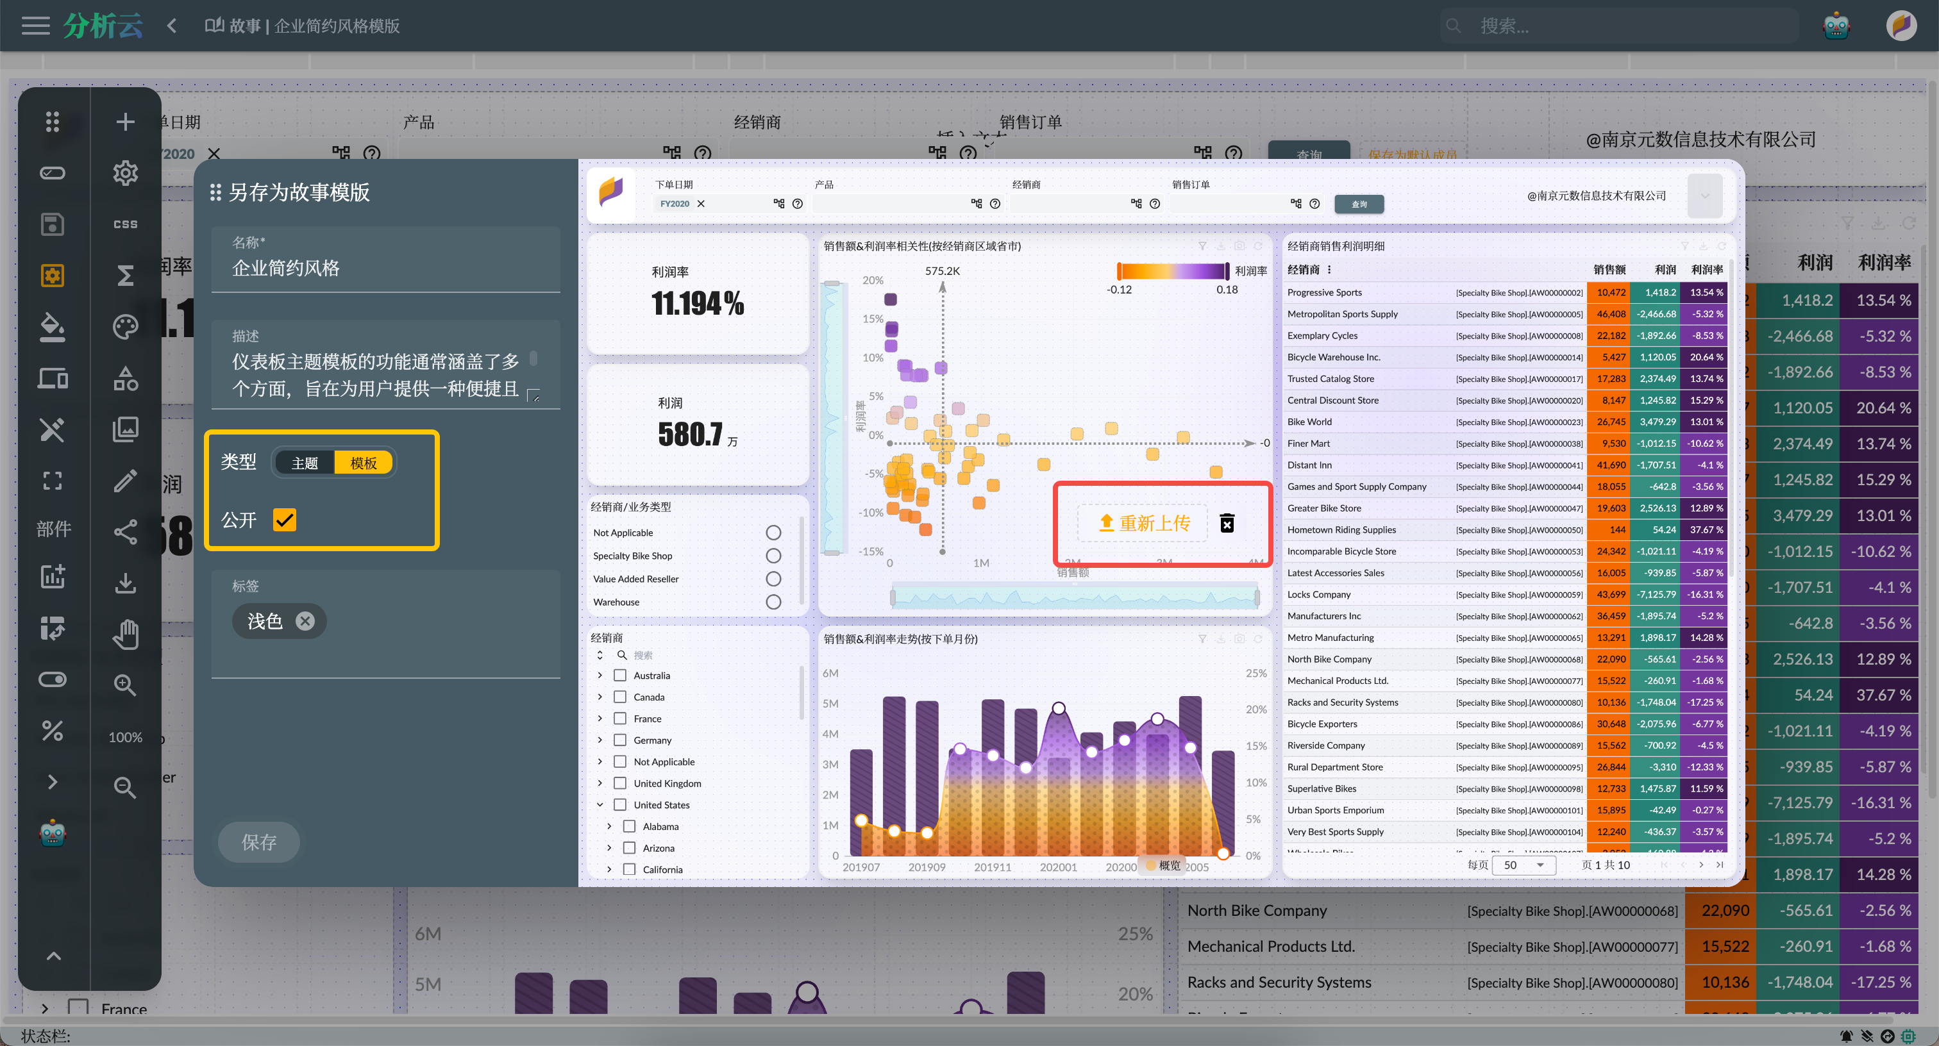Expand the Alabama state tree item
The image size is (1939, 1046).
tap(610, 827)
